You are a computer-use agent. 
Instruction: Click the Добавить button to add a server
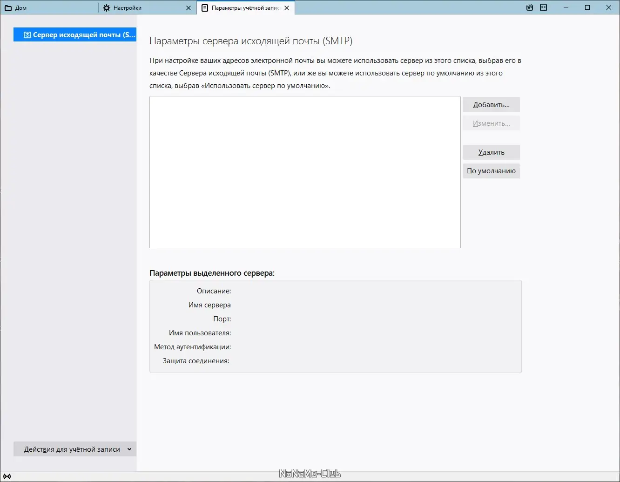point(491,104)
